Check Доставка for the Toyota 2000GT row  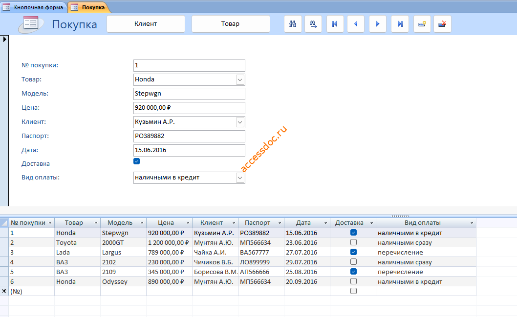[353, 242]
